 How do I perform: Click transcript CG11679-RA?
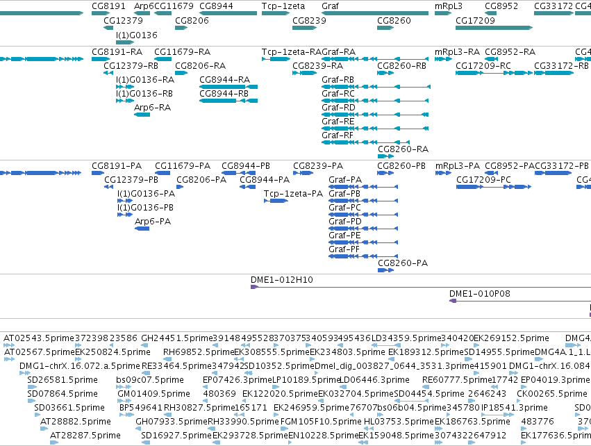click(x=163, y=59)
